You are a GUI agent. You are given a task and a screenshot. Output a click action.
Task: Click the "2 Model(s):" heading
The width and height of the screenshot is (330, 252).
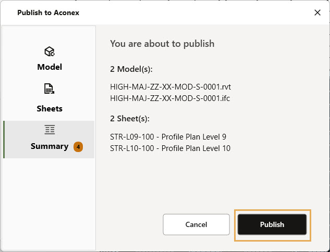132,69
